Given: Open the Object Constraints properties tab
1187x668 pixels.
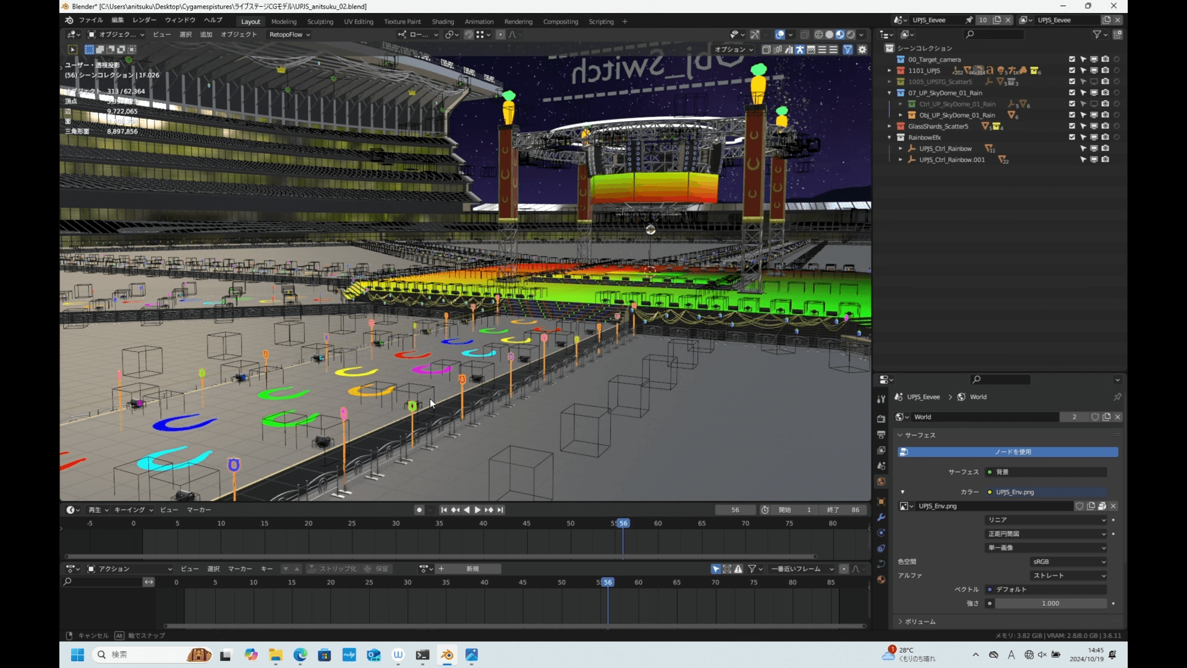Looking at the screenshot, I should pos(881,548).
